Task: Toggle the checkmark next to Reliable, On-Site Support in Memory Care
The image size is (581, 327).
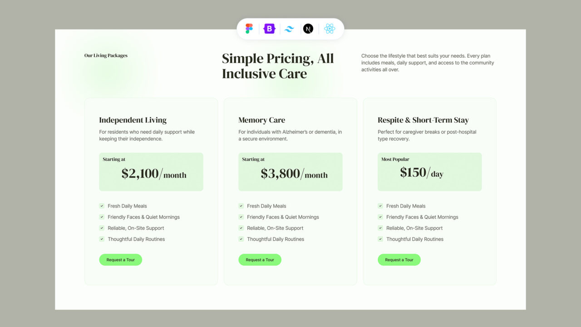Action: (x=241, y=228)
